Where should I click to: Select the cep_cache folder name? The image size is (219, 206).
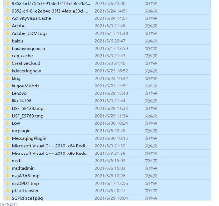pos(22,56)
